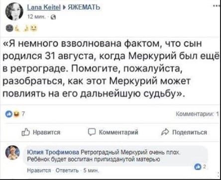This screenshot has width=221, height=180.
Task: Click the Комментарий speech bubble icon
Action: (x=92, y=132)
